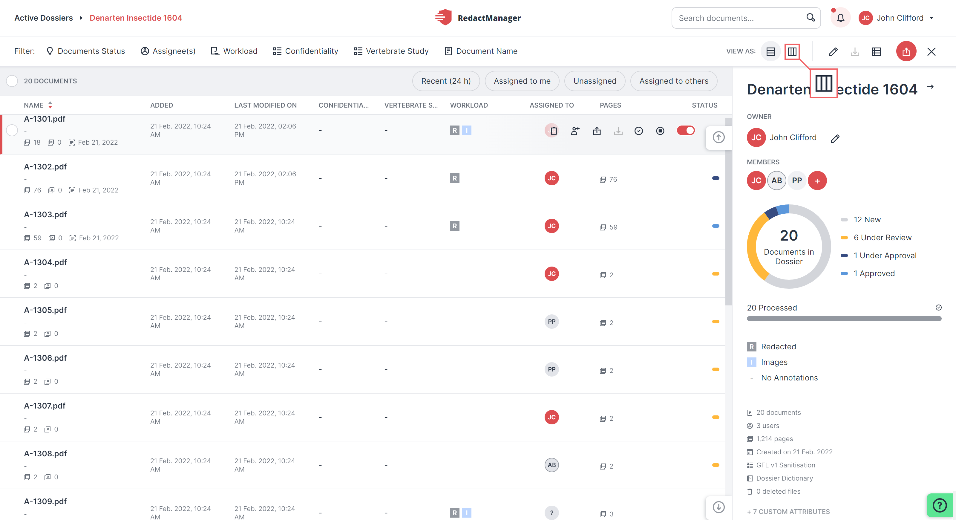Toggle Unassigned quick filter

click(595, 81)
